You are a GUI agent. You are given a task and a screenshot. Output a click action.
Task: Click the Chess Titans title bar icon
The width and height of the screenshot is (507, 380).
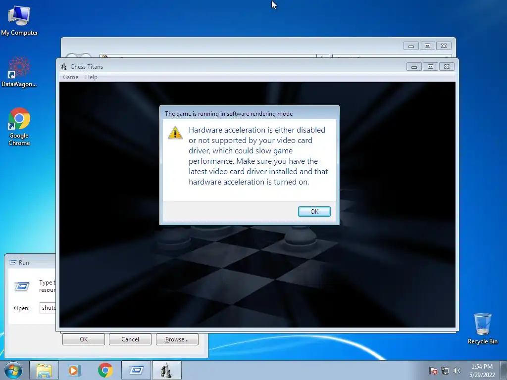click(x=64, y=67)
